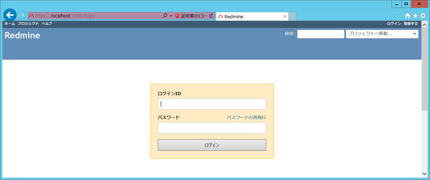Open the ホーム menu link

coord(10,24)
